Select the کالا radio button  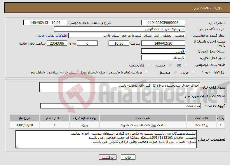(x=186, y=65)
